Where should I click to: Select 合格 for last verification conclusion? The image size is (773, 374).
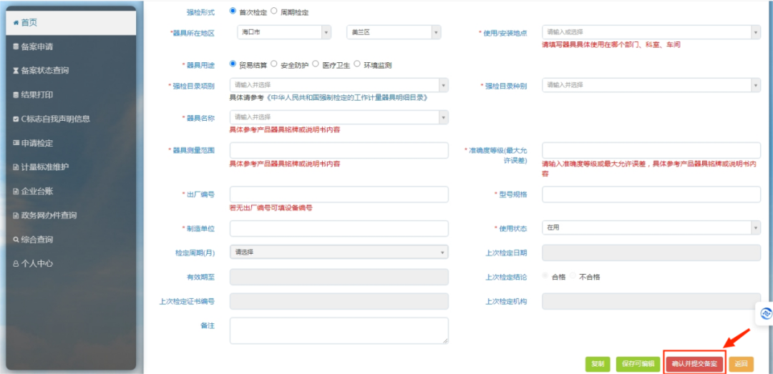pyautogui.click(x=545, y=276)
